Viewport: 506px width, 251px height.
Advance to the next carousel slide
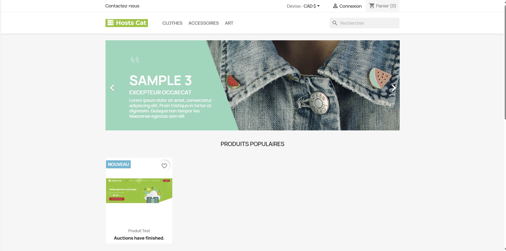394,88
